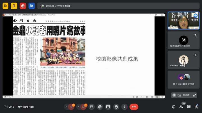Select the Vickie C. Yang participant tile
The height and width of the screenshot is (113, 202).
tap(183, 60)
